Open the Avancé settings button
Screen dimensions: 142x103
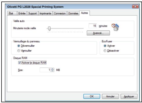point(98,33)
